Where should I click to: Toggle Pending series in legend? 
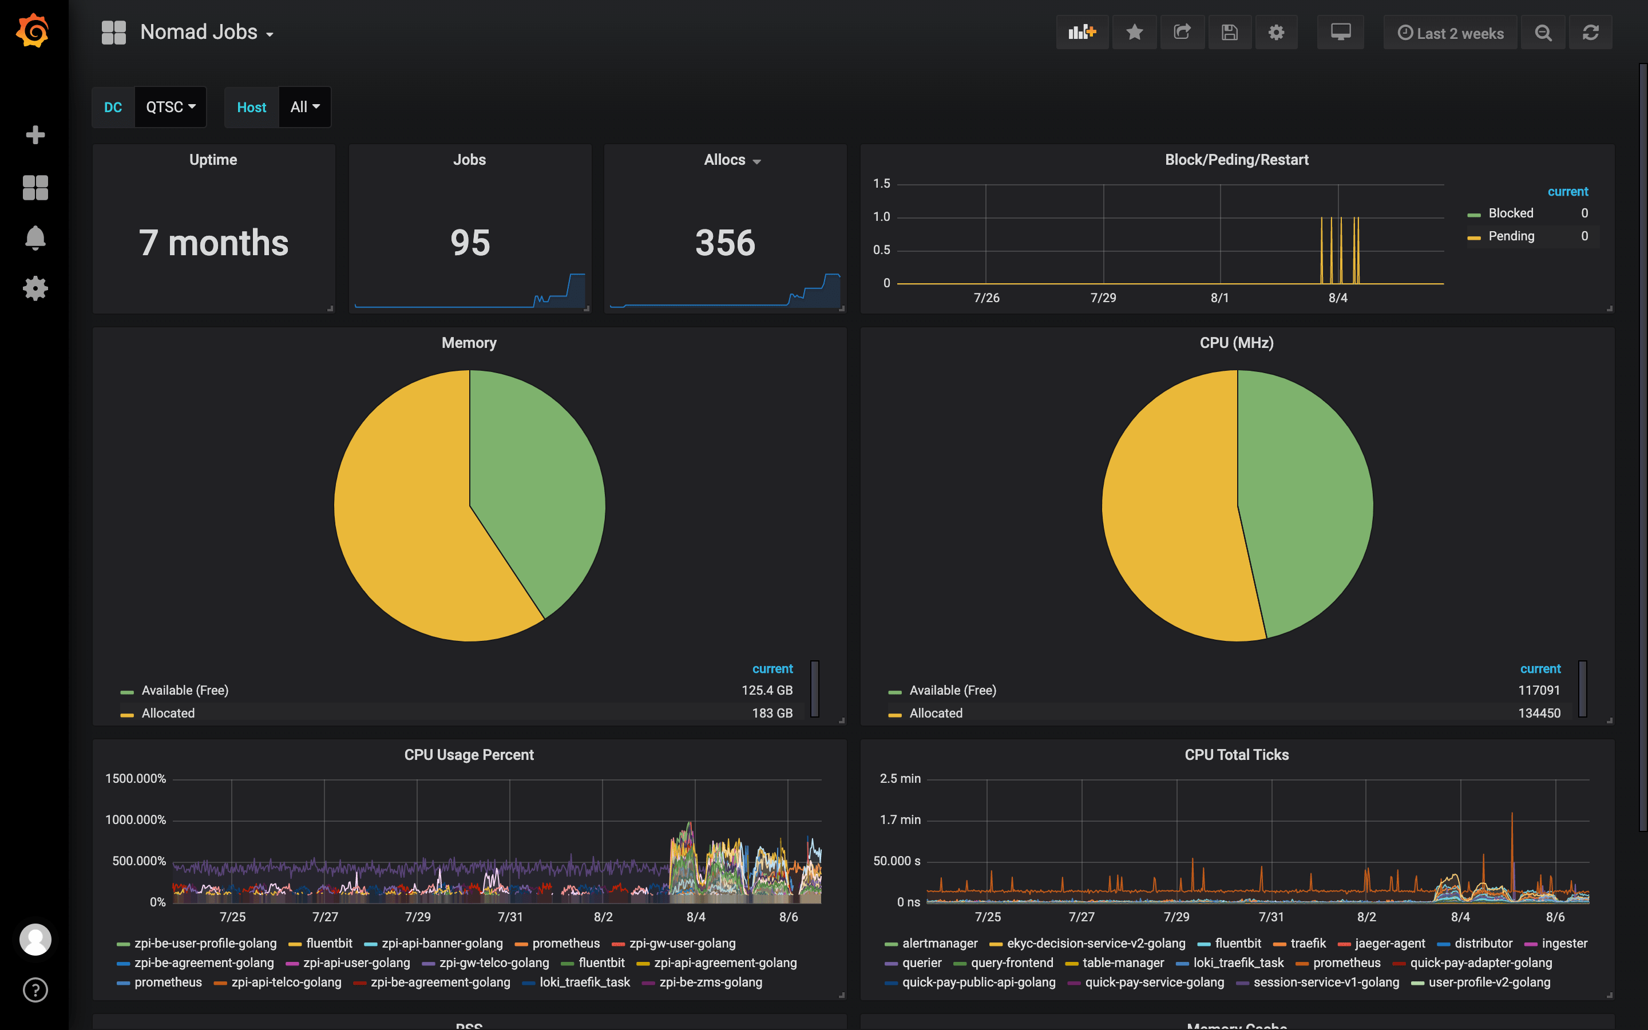[x=1511, y=236]
